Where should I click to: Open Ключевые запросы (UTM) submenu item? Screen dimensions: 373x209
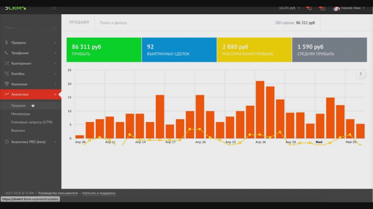(31, 122)
